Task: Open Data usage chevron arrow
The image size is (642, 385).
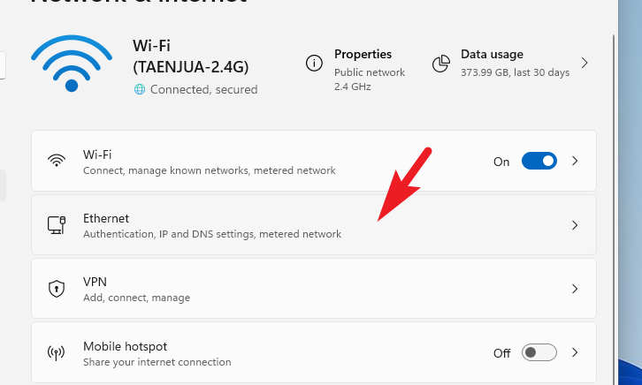Action: (x=585, y=63)
